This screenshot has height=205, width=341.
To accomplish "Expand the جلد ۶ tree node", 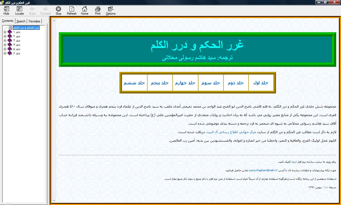I will pos(5,53).
